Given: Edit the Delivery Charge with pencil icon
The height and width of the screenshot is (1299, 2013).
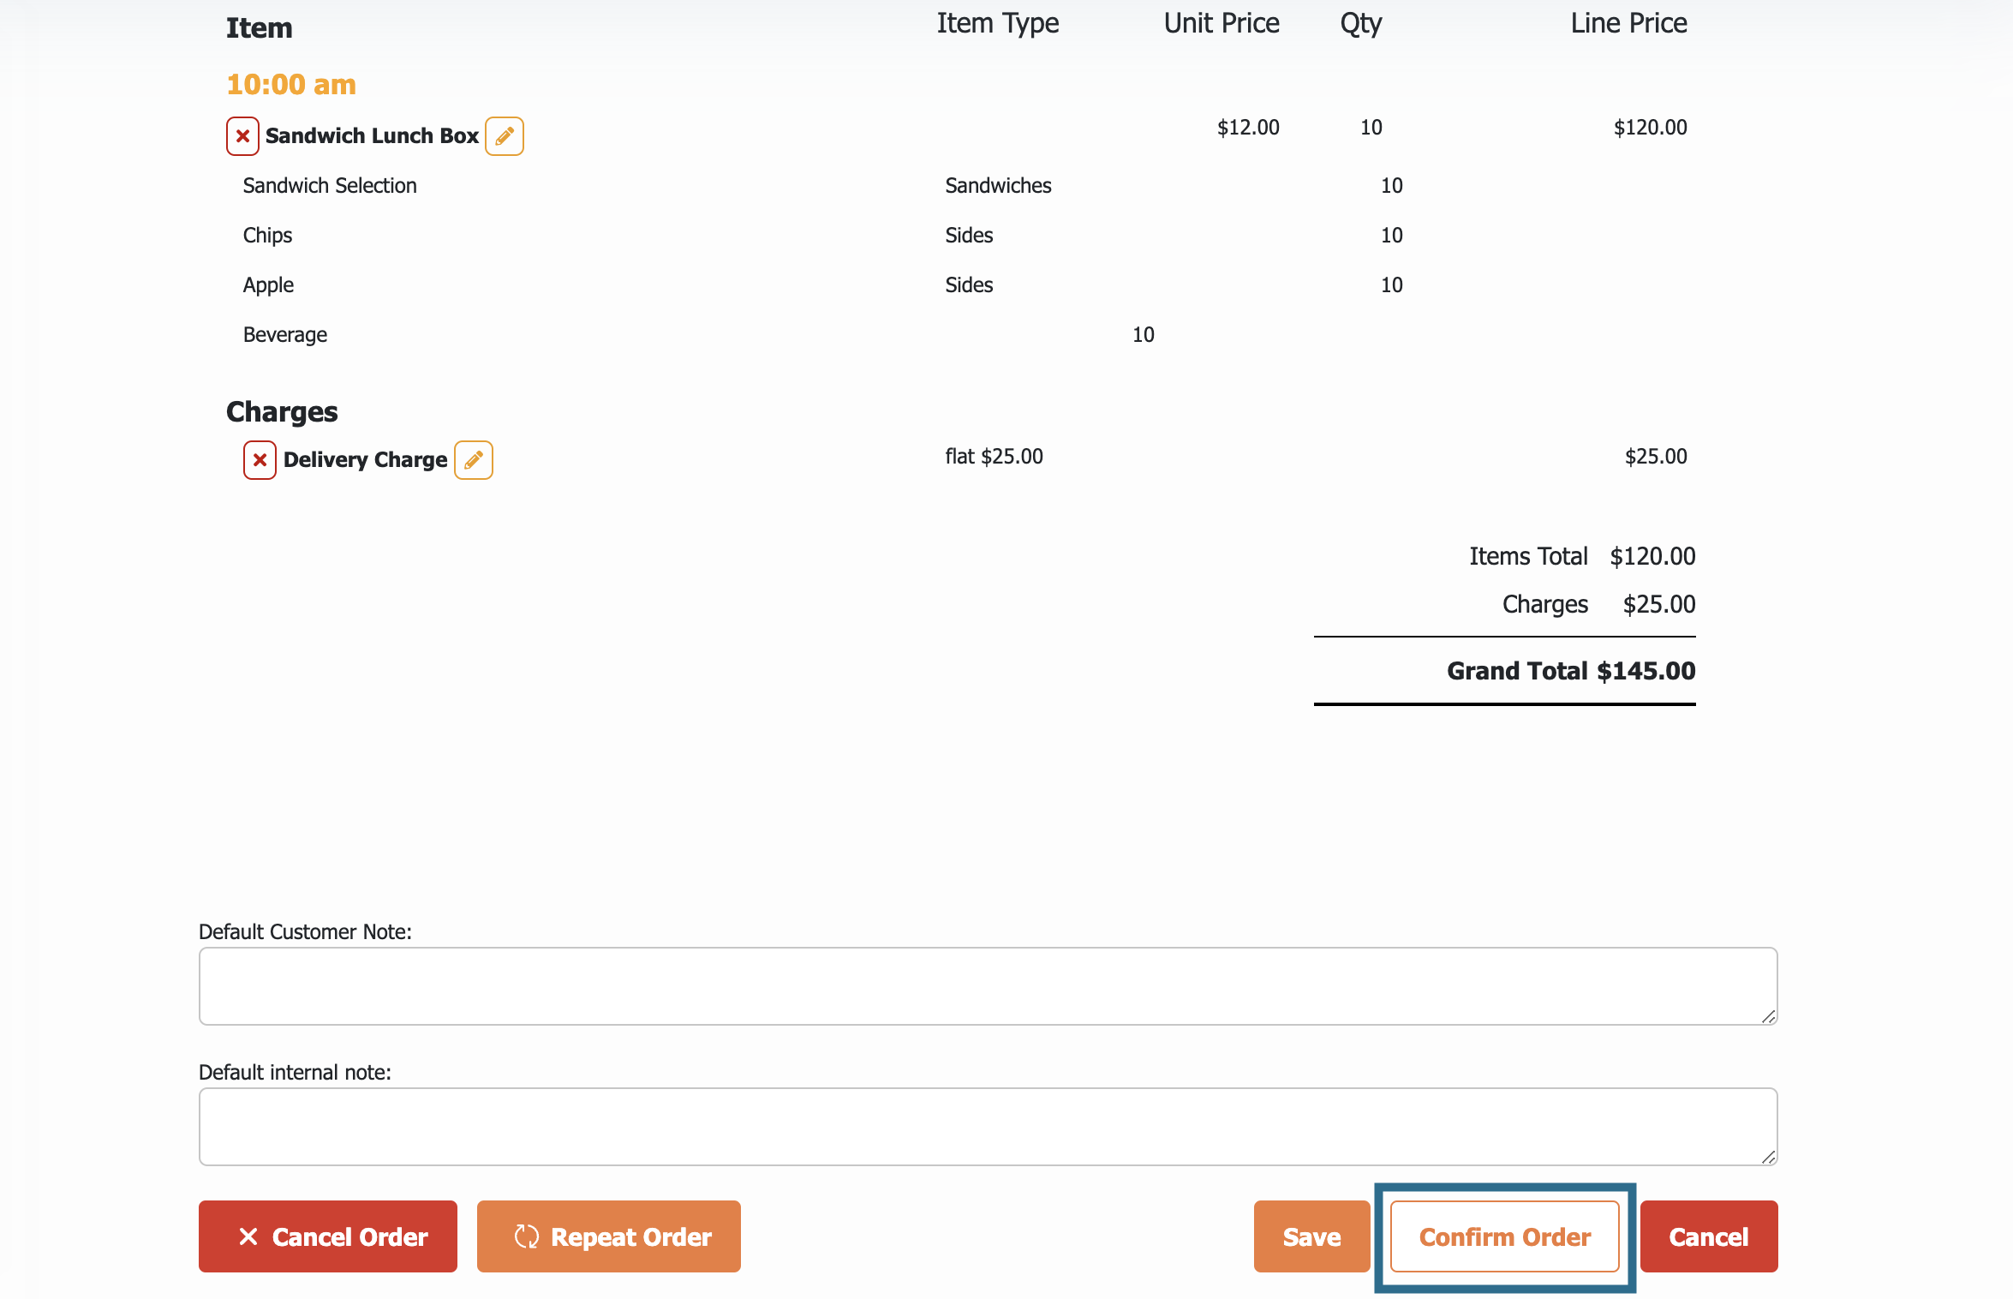Looking at the screenshot, I should coord(474,460).
